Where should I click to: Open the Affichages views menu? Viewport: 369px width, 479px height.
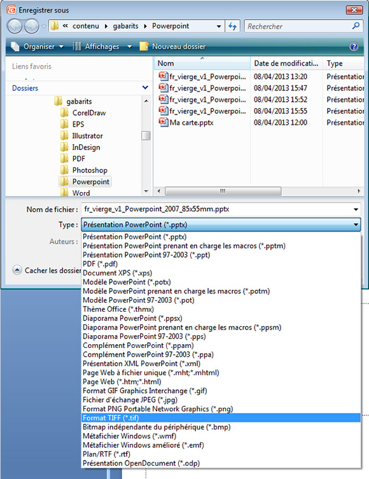(102, 46)
